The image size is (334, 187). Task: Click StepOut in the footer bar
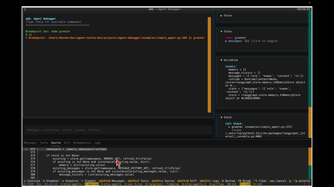(88, 181)
